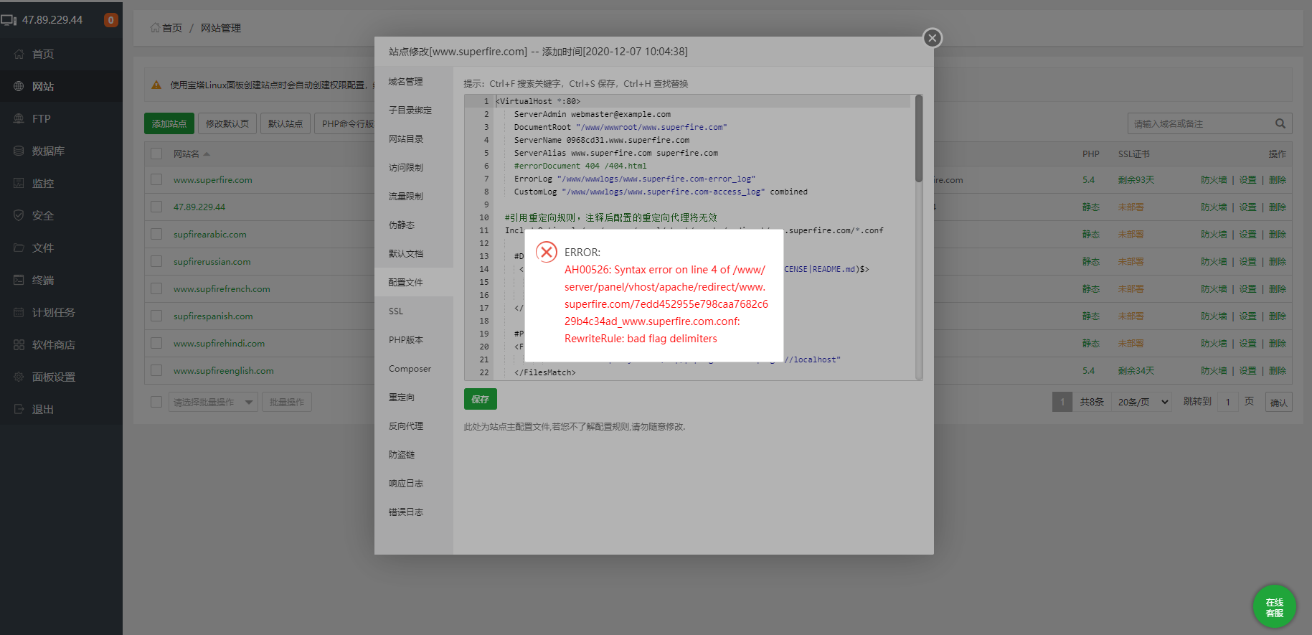
Task: Click the 跳转到 page number input
Action: coord(1227,402)
